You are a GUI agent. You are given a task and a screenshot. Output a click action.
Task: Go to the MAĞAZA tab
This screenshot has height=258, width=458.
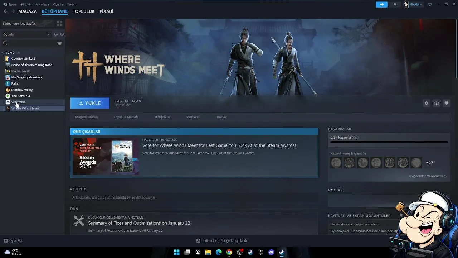pos(28,11)
